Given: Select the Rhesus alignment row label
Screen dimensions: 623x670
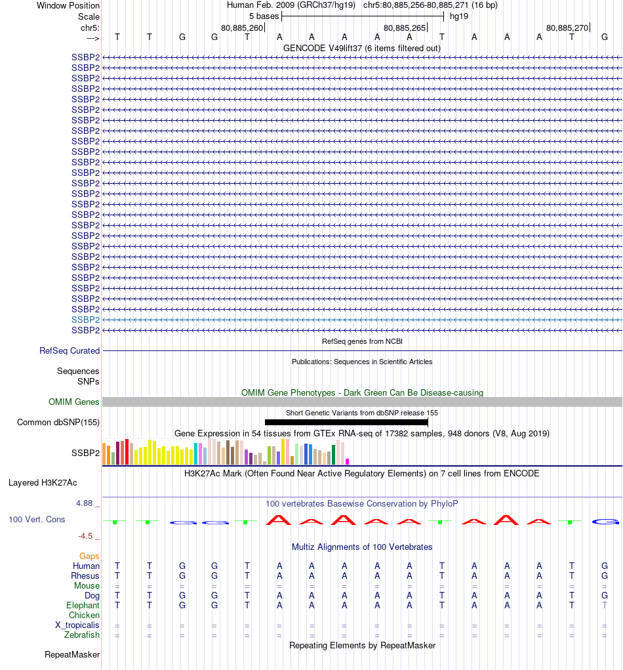Looking at the screenshot, I should (85, 576).
